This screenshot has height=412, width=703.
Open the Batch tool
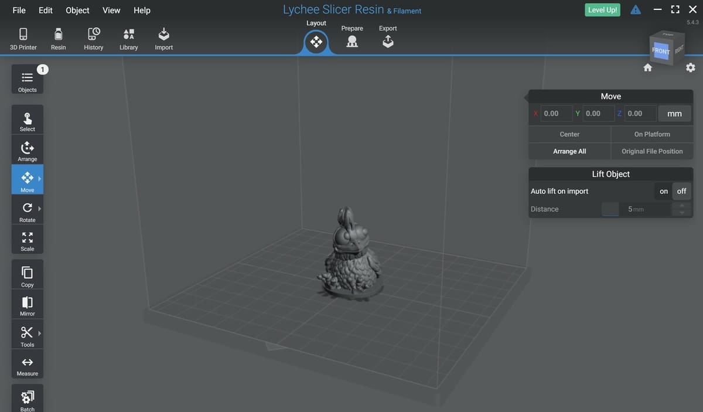(28, 399)
